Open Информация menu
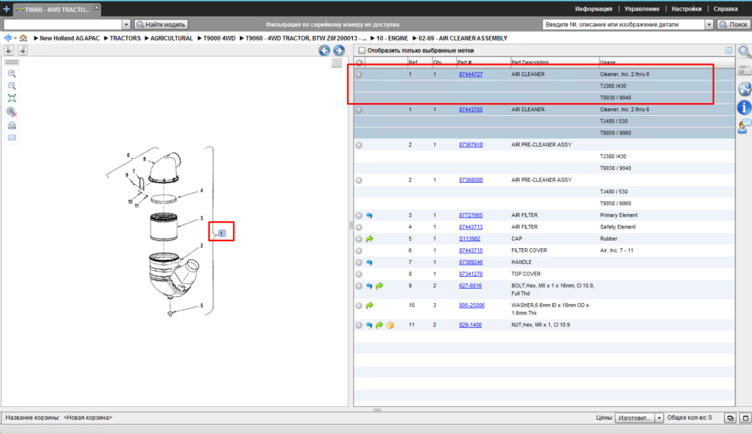The height and width of the screenshot is (434, 752). pyautogui.click(x=593, y=8)
